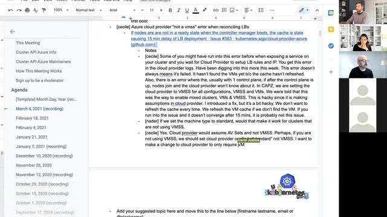
Task: Toggle bold formatting
Action: [x=170, y=10]
